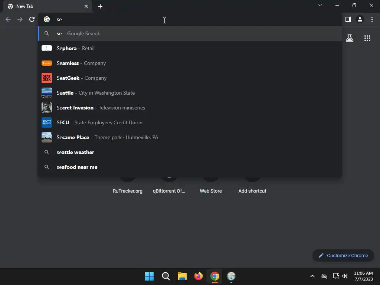Click the Customize Chrome button
Image resolution: width=380 pixels, height=285 pixels.
pos(343,255)
